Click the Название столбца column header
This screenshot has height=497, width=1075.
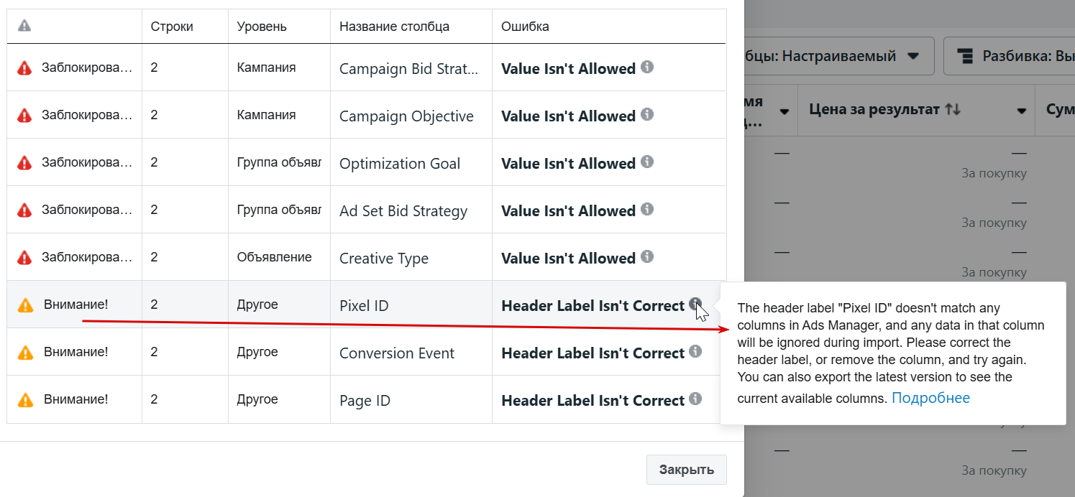pos(394,27)
